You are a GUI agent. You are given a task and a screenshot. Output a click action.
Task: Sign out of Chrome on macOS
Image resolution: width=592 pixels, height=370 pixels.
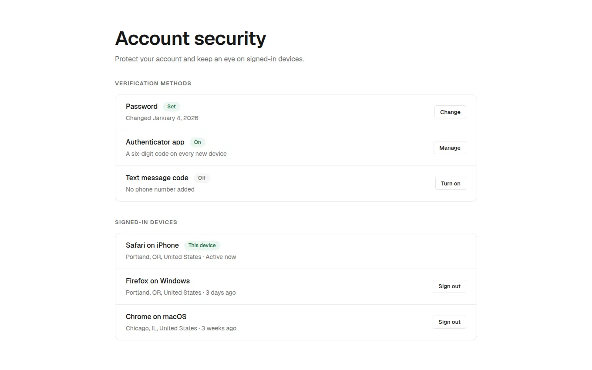[449, 322]
